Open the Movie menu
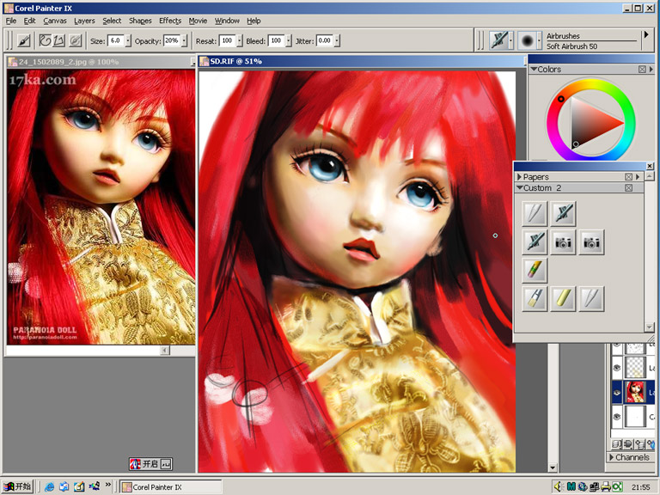The width and height of the screenshot is (660, 495). 198,21
